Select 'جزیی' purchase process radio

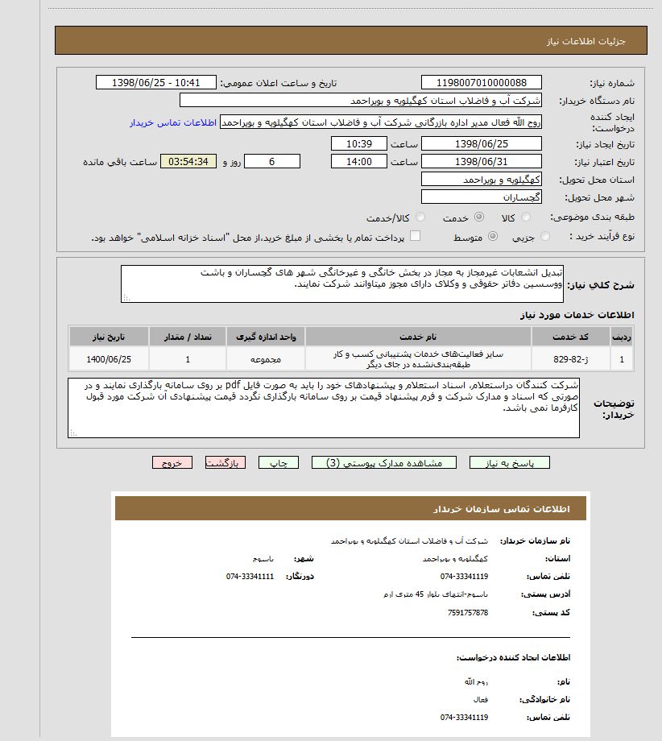coord(545,237)
